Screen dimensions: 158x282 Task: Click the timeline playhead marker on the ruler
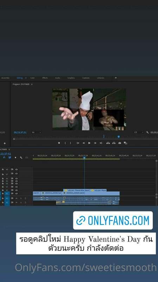point(84,158)
